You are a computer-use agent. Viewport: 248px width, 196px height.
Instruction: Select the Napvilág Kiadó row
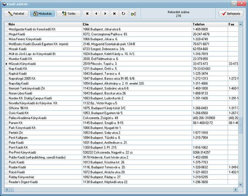coord(121,84)
